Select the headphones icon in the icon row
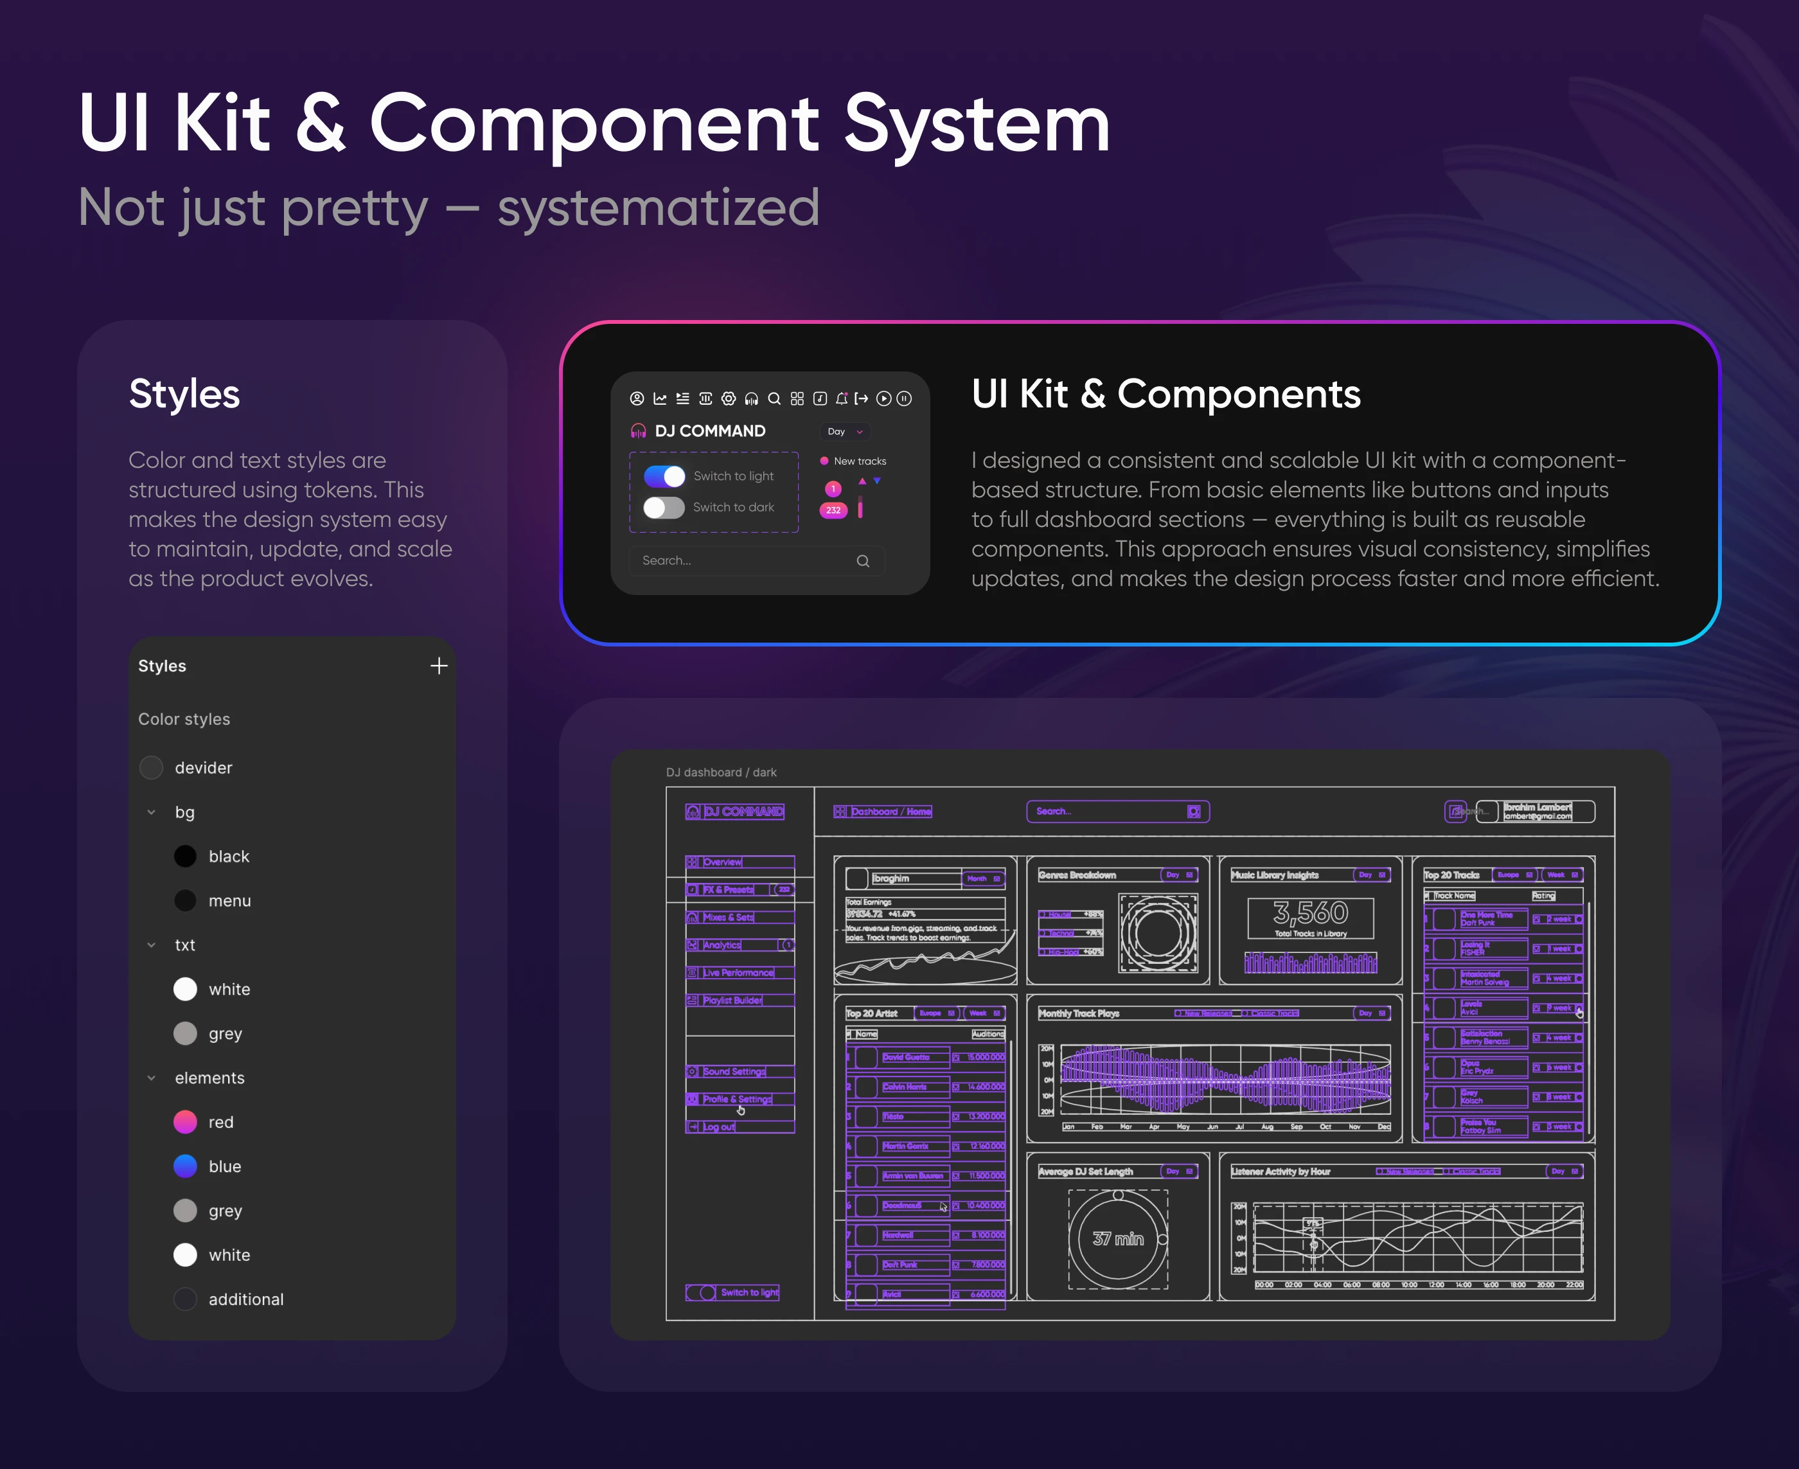Viewport: 1799px width, 1469px height. (x=752, y=400)
